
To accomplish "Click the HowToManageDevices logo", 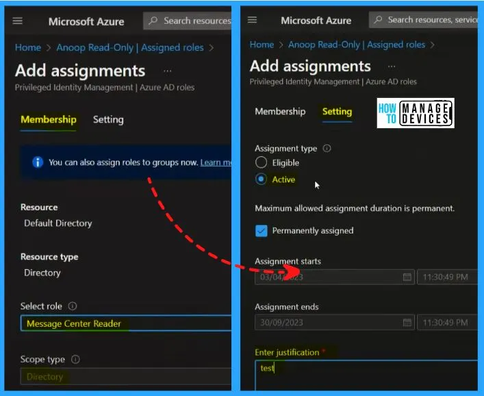I will tap(416, 113).
